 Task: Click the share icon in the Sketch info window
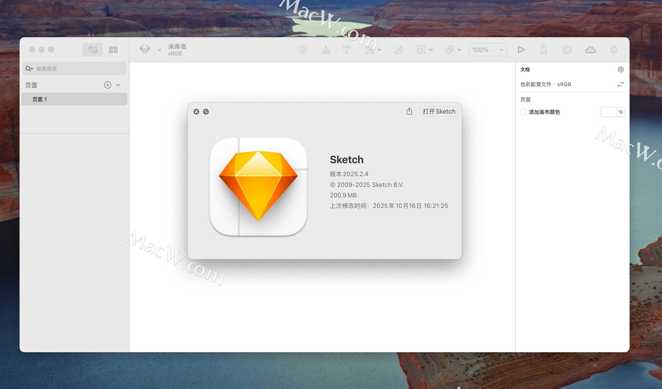tap(409, 111)
